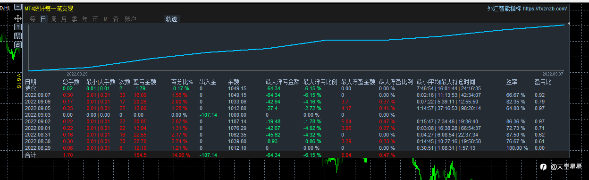Click the 1107.14 balance value

[237, 121]
